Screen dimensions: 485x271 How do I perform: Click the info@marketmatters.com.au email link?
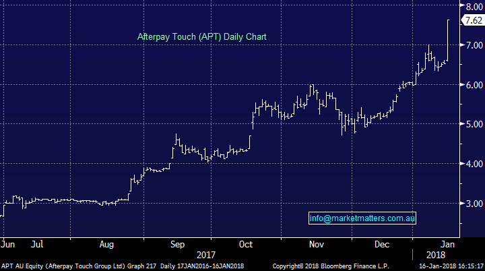[x=362, y=218]
